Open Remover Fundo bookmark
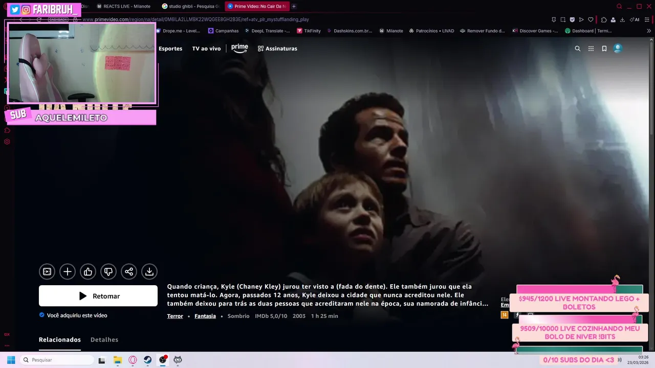Screen dimensions: 655x368 pyautogui.click(x=483, y=31)
